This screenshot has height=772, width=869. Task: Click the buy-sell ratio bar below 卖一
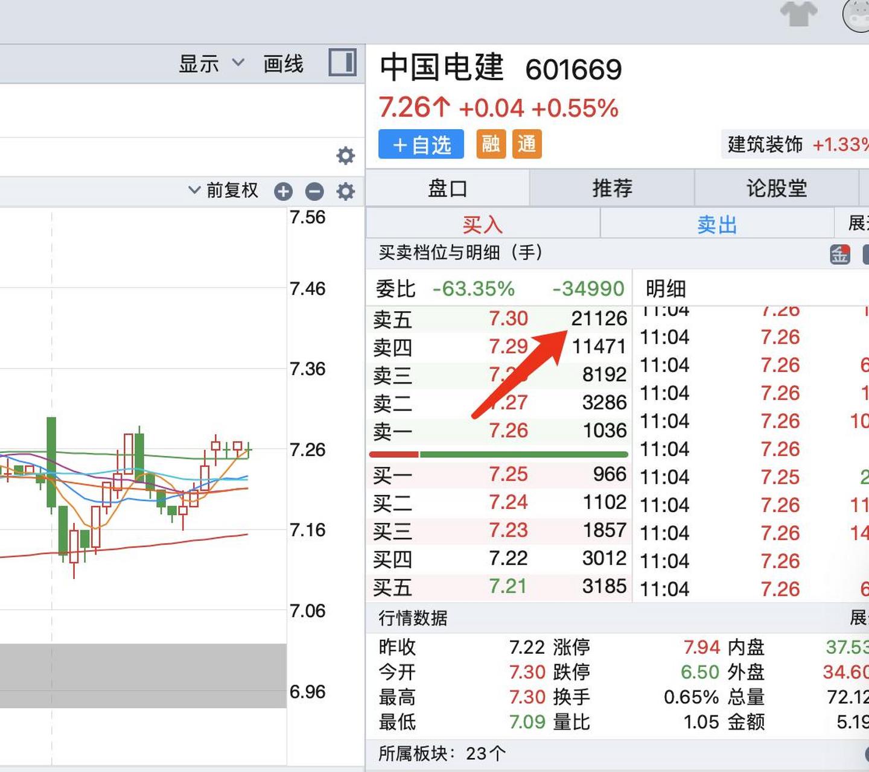click(x=498, y=454)
